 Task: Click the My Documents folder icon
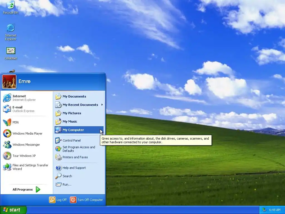(58, 96)
